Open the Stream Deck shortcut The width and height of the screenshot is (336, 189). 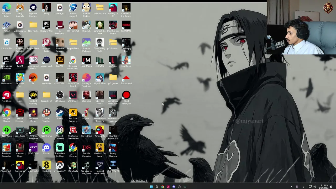click(46, 62)
